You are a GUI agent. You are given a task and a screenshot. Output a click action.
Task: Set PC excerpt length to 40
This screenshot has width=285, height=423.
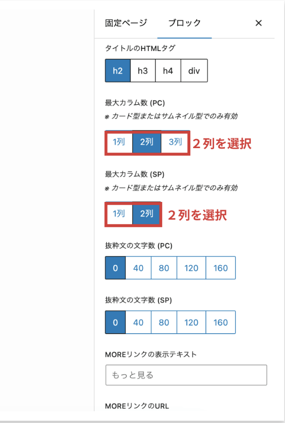click(138, 268)
